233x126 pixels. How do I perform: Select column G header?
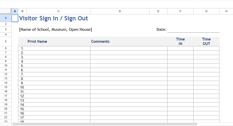[206, 11]
